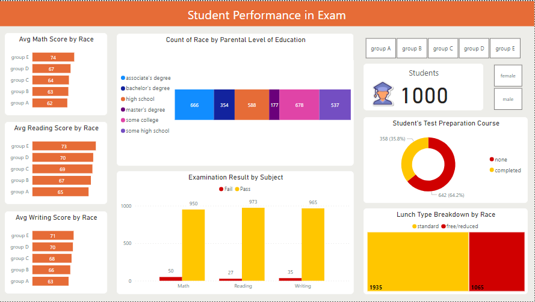Screen dimensions: 535x302
Task: Select the group B slicer button
Action: 412,49
